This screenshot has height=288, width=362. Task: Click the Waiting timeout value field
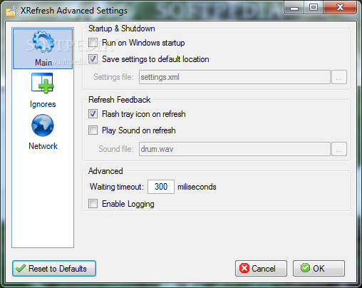pyautogui.click(x=161, y=187)
